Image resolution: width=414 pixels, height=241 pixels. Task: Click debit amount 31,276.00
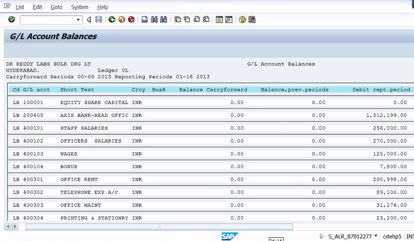(x=391, y=205)
